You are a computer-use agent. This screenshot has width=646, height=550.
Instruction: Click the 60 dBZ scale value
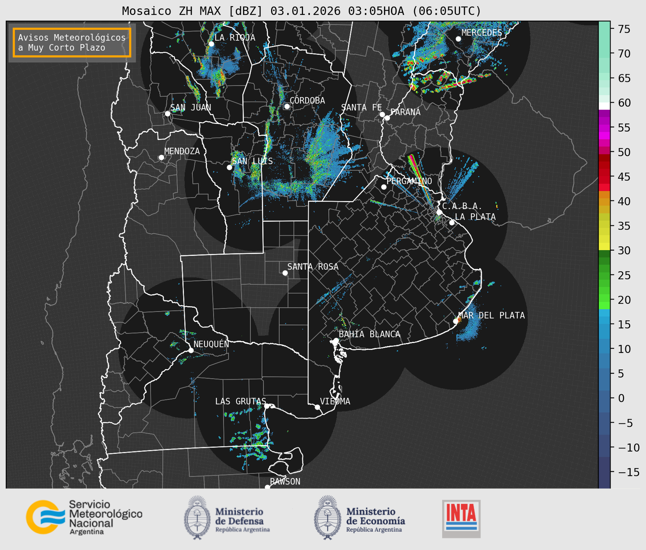[x=624, y=103]
